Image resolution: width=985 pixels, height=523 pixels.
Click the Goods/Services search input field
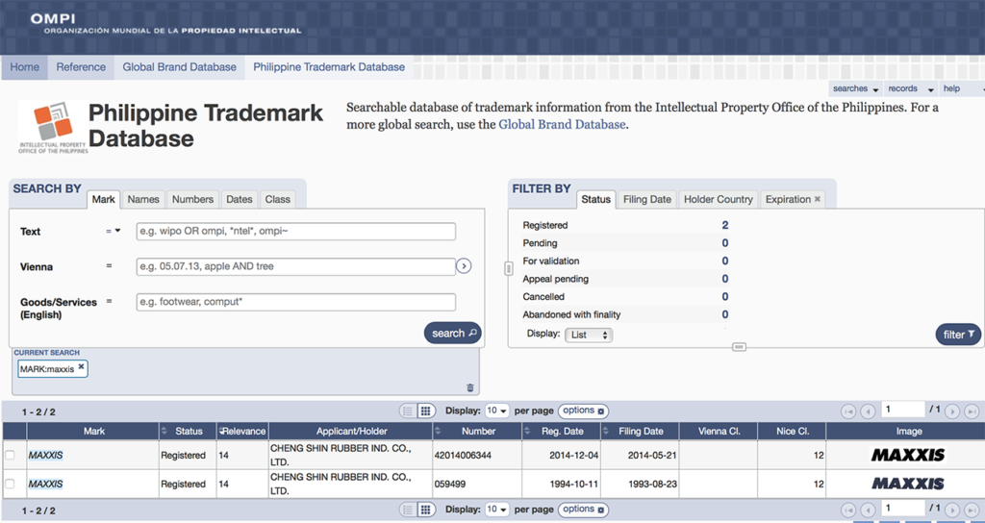tap(296, 302)
